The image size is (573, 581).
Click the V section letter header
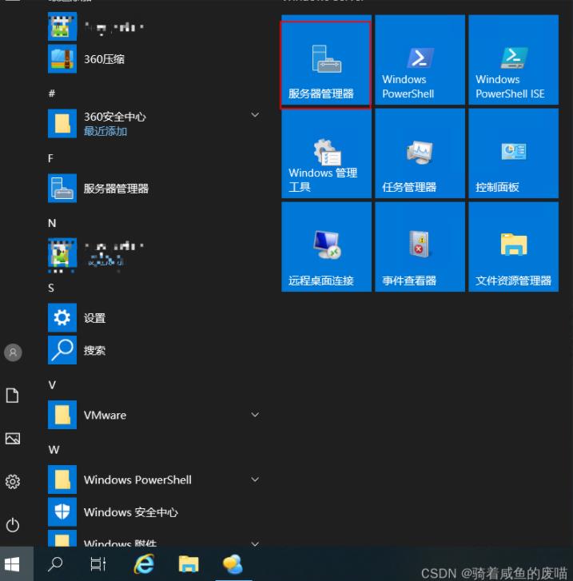52,385
